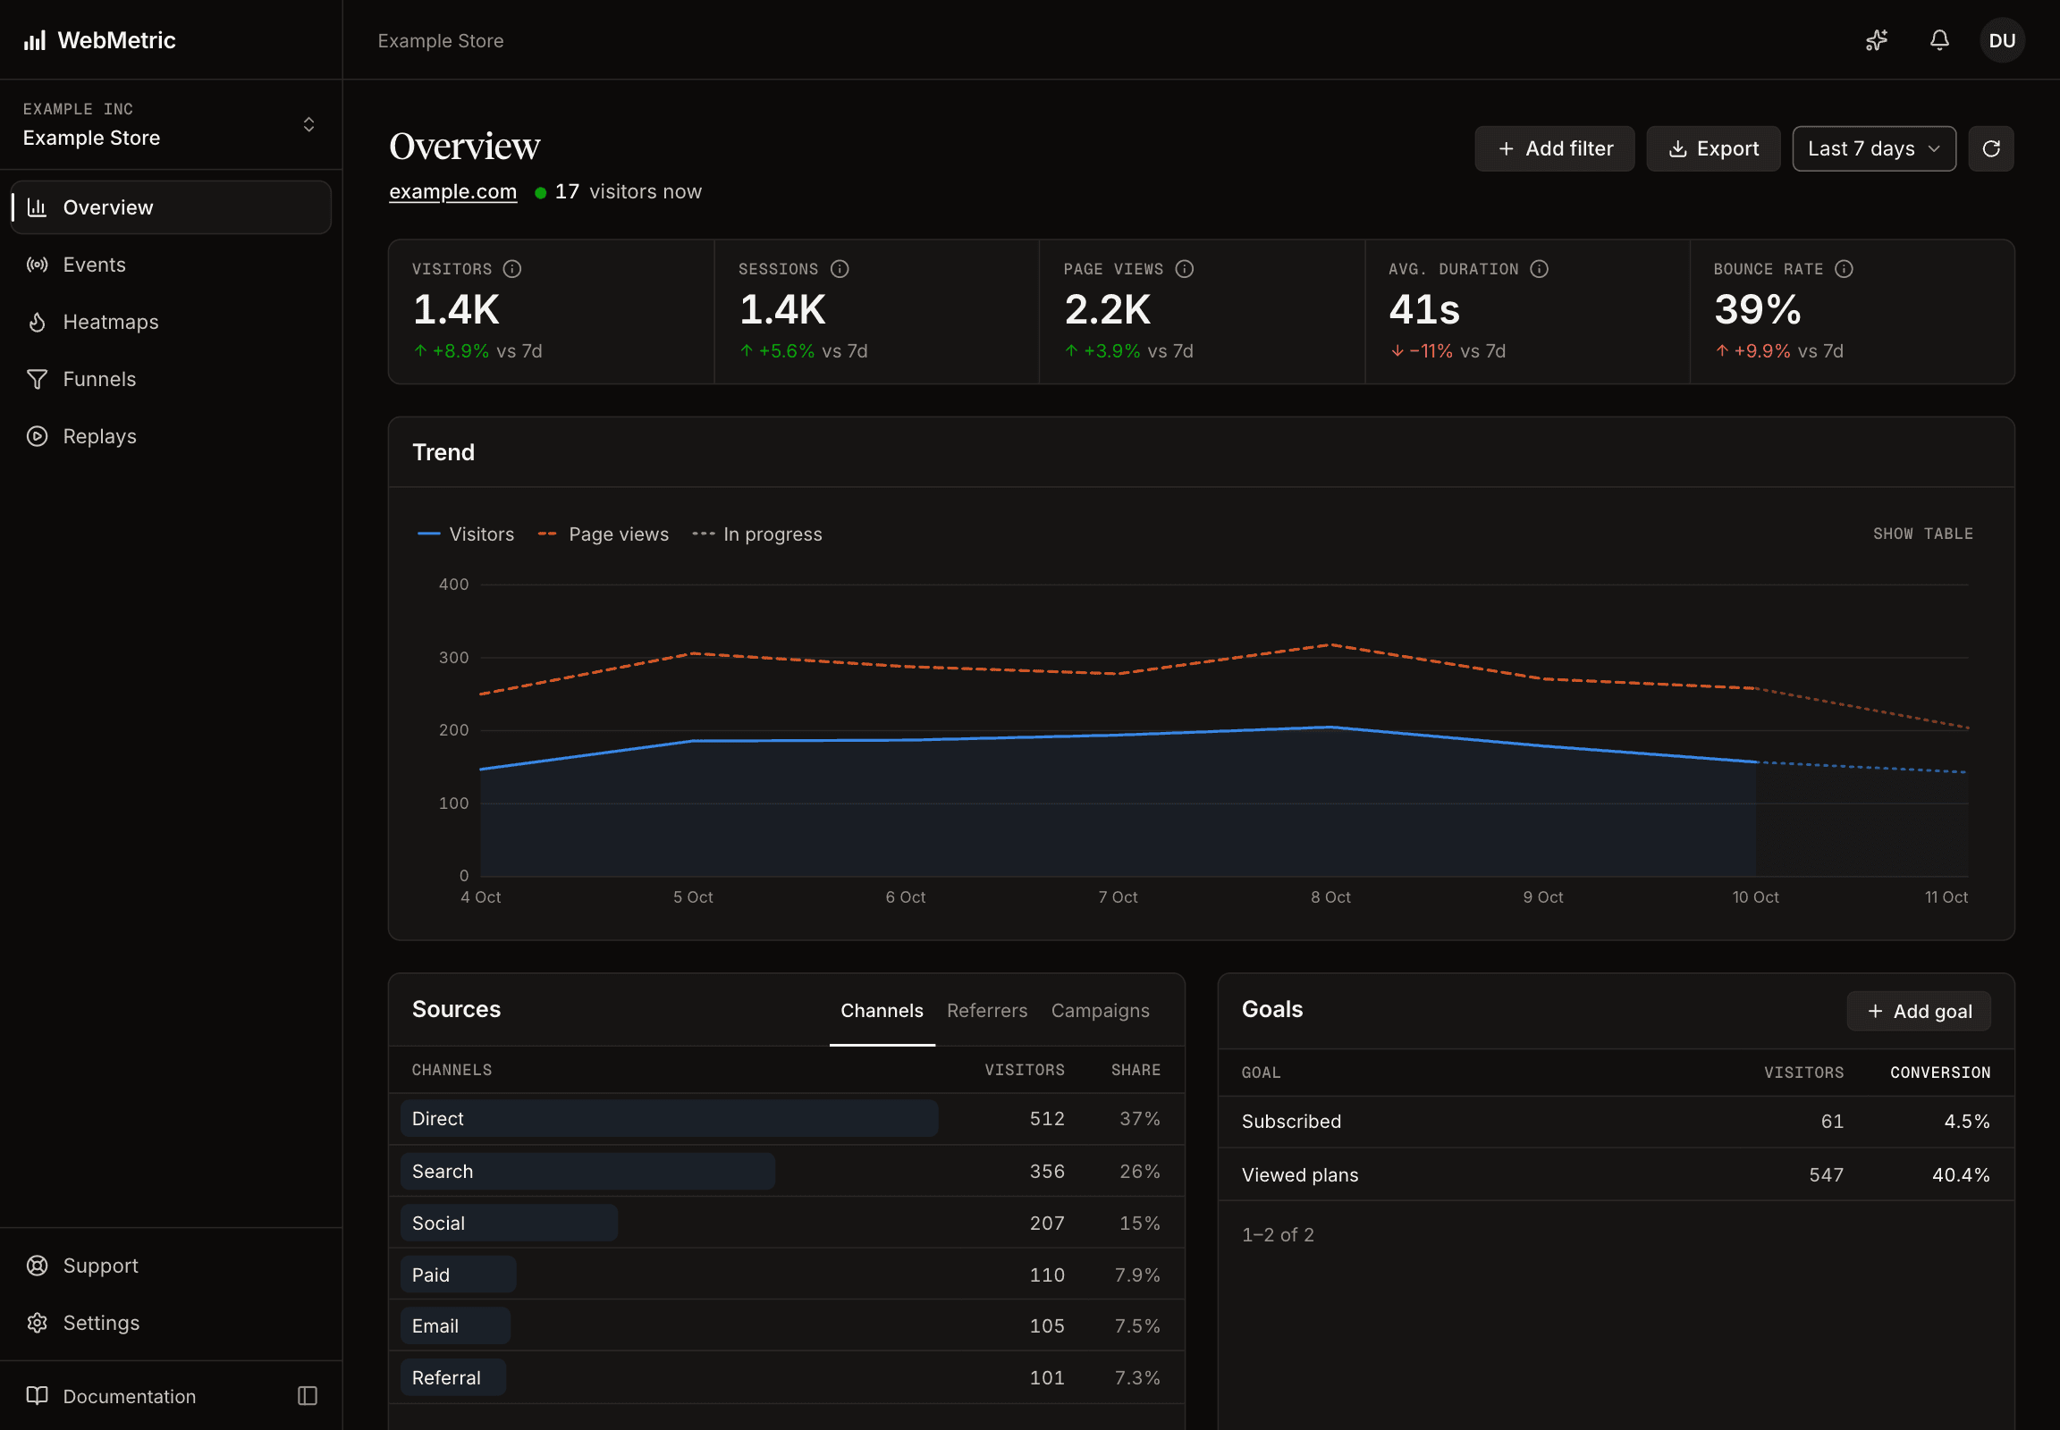2060x1430 pixels.
Task: Show info for the Sessions metric
Action: [839, 269]
